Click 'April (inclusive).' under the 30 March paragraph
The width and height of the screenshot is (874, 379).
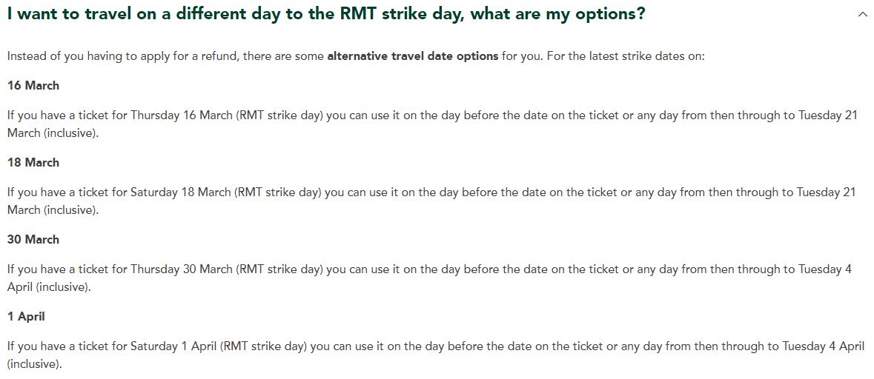tap(47, 287)
